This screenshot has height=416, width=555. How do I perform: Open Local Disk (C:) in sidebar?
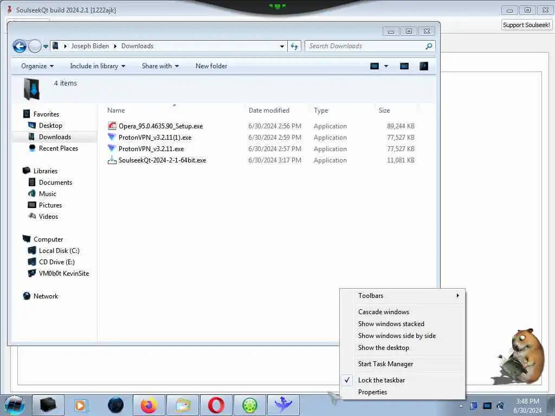(x=59, y=251)
